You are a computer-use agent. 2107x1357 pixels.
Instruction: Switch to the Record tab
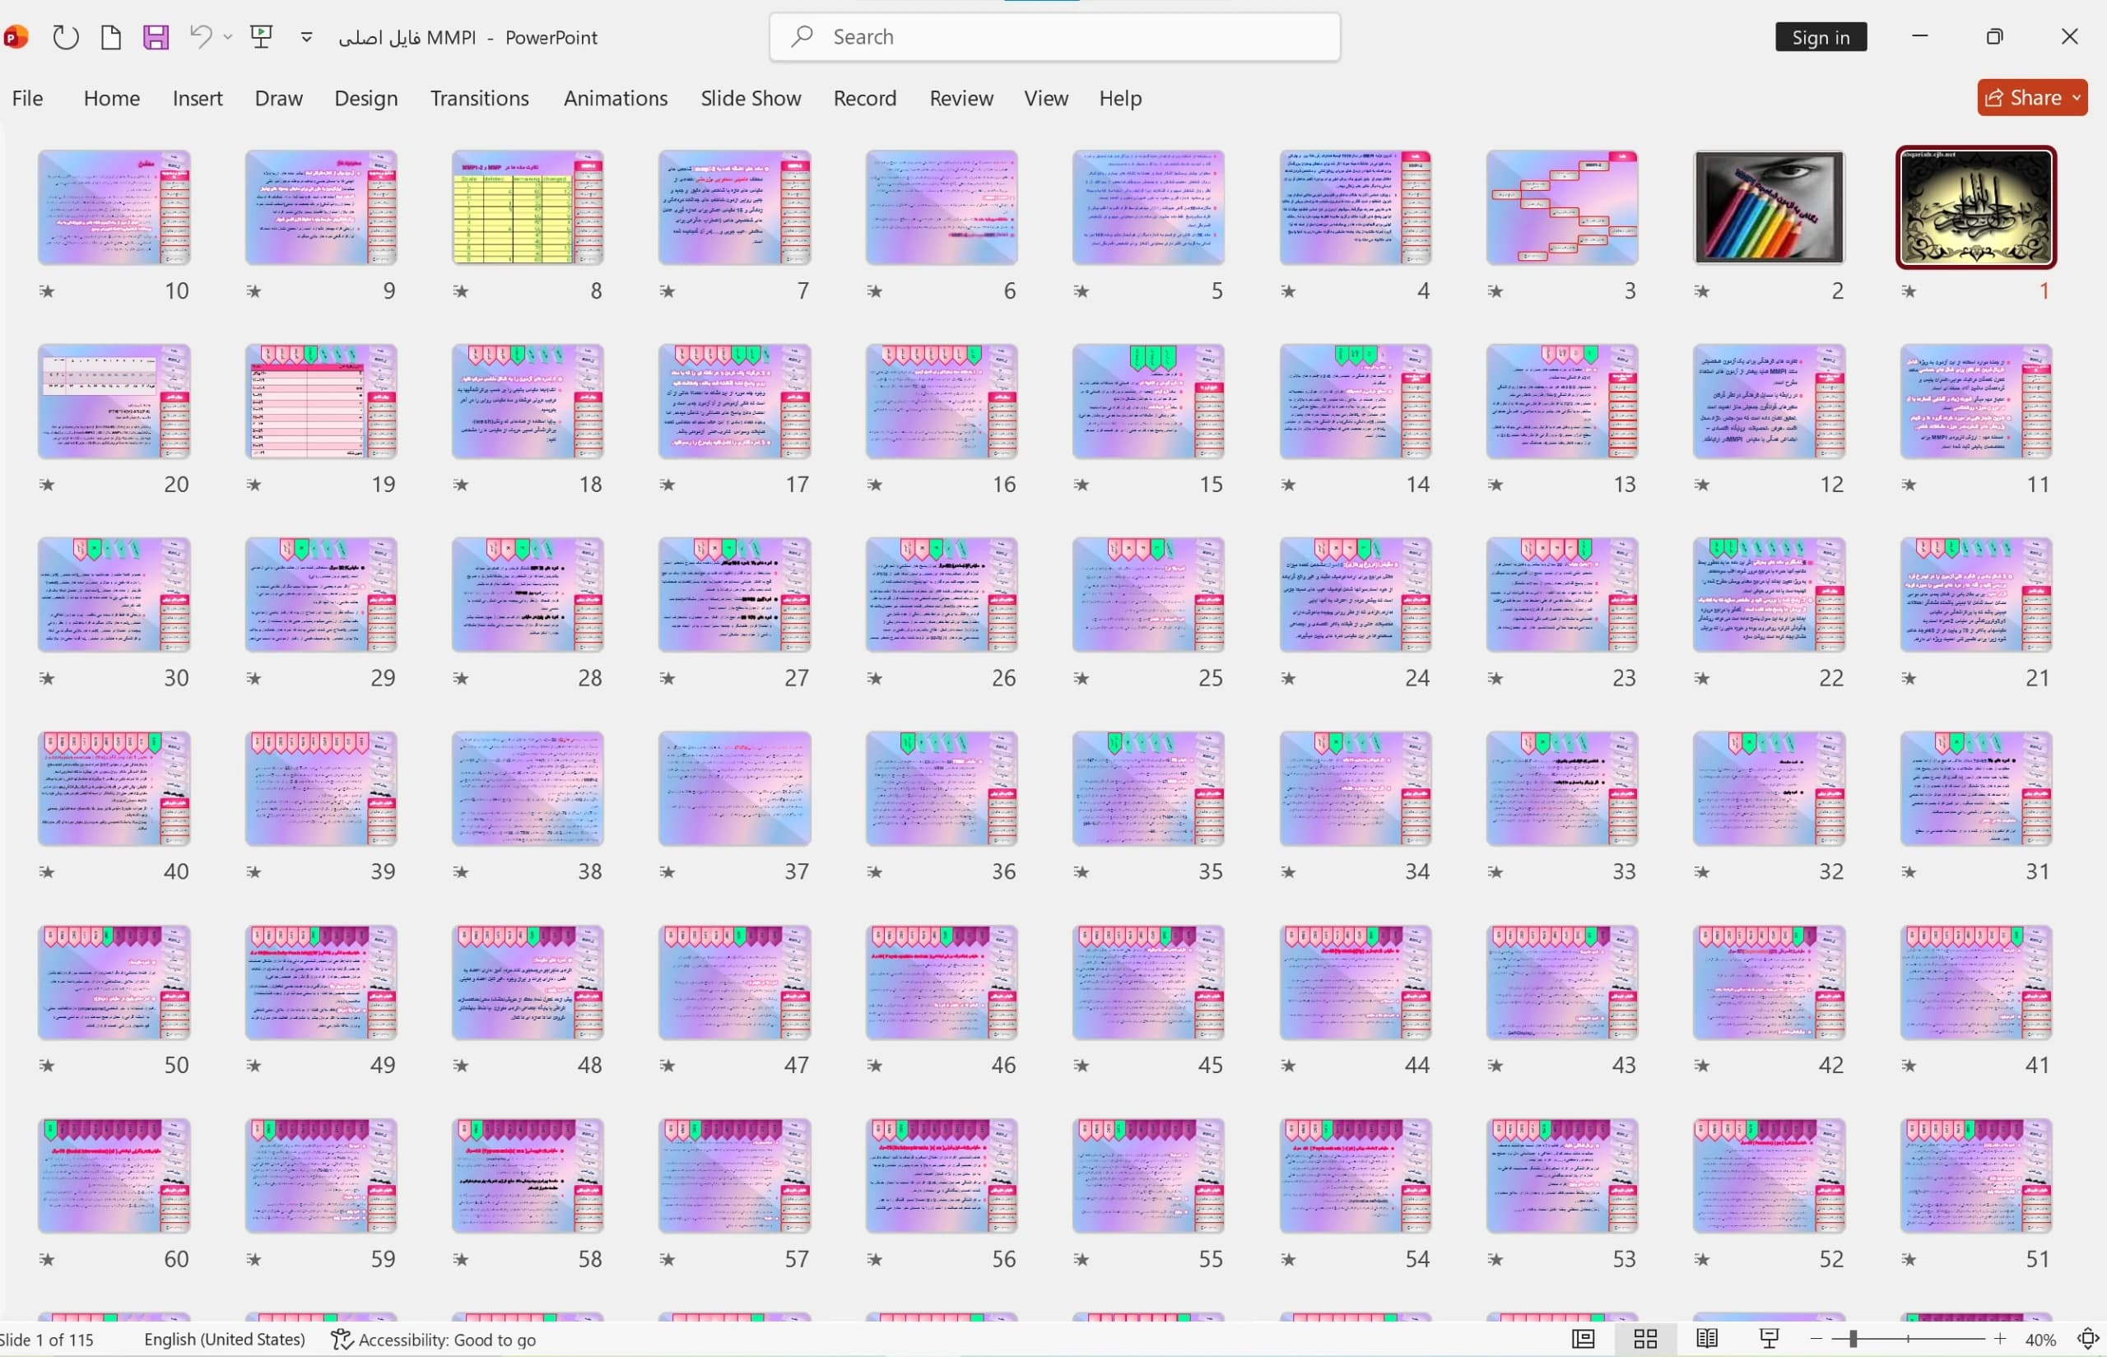coord(864,98)
